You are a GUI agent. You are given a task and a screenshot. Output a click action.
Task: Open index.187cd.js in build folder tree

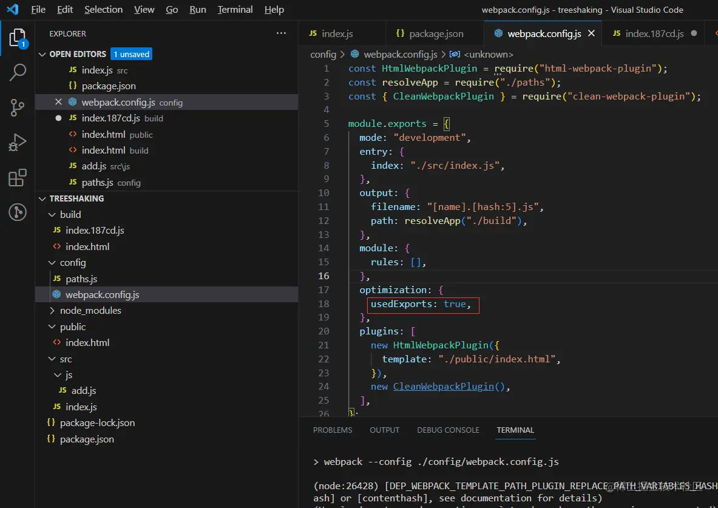pyautogui.click(x=167, y=231)
